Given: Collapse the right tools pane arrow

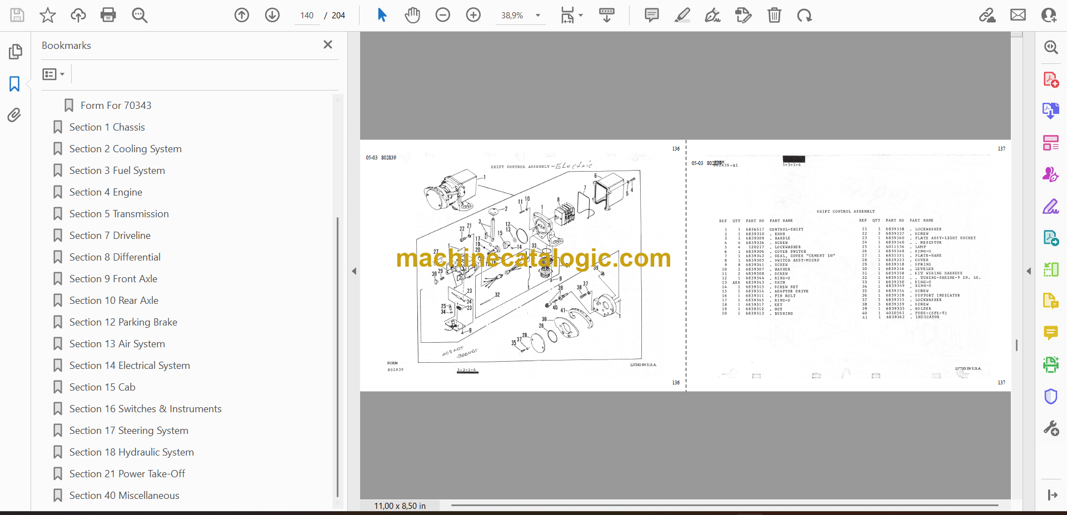Looking at the screenshot, I should pos(1029,271).
